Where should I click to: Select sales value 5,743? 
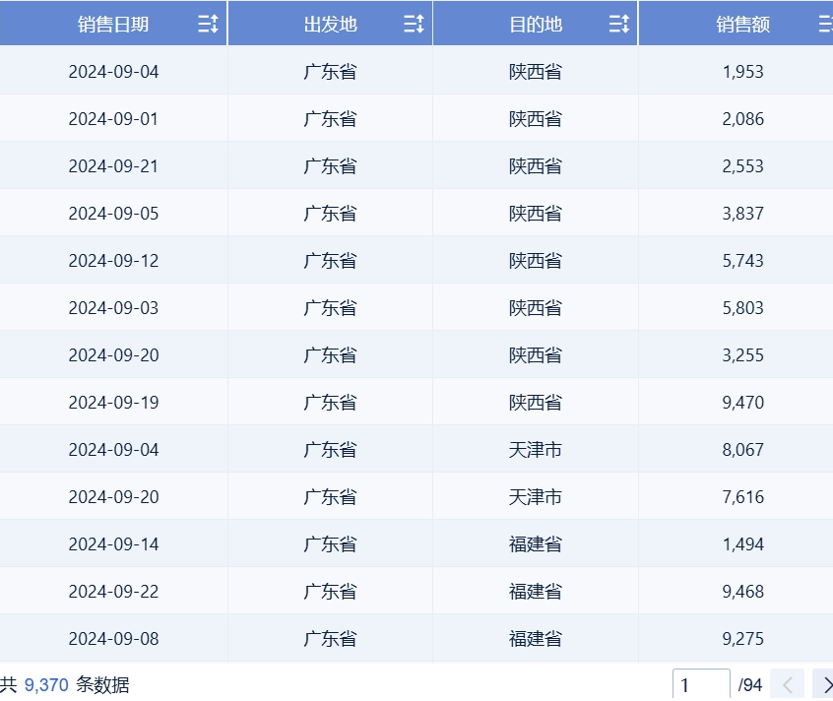(x=742, y=261)
